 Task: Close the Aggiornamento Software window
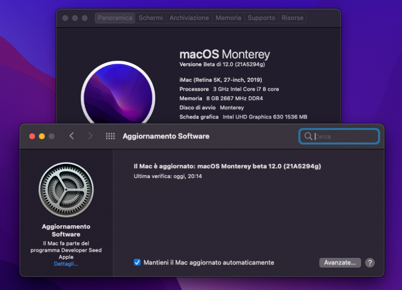pos(32,136)
